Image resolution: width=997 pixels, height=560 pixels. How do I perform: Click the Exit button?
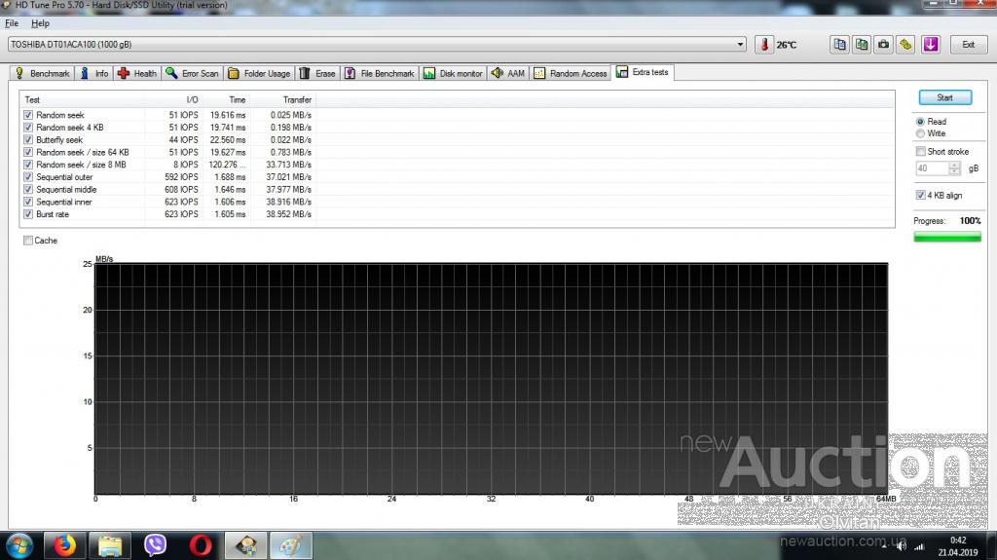(x=968, y=45)
